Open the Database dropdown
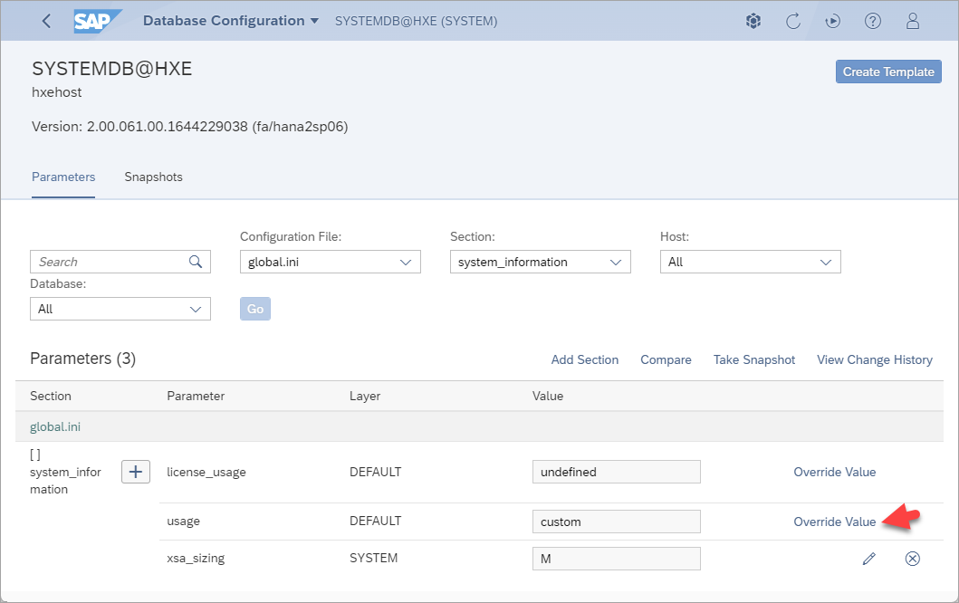The height and width of the screenshot is (603, 959). 120,309
